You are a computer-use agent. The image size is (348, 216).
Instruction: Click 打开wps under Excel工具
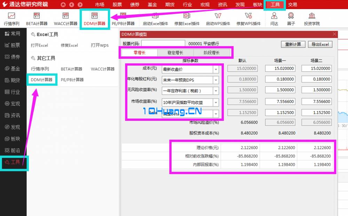(x=100, y=45)
